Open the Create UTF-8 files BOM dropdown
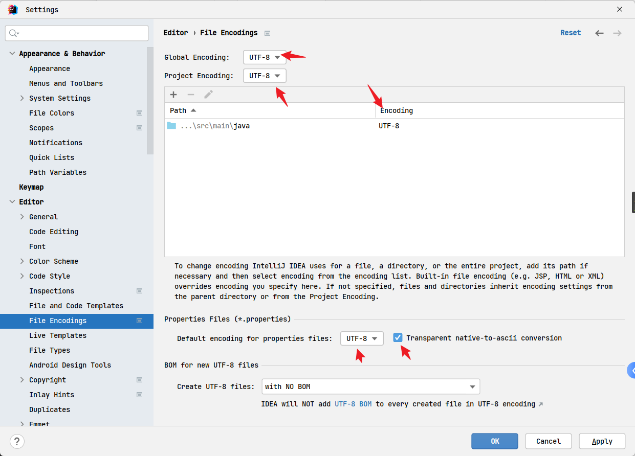 [x=370, y=386]
